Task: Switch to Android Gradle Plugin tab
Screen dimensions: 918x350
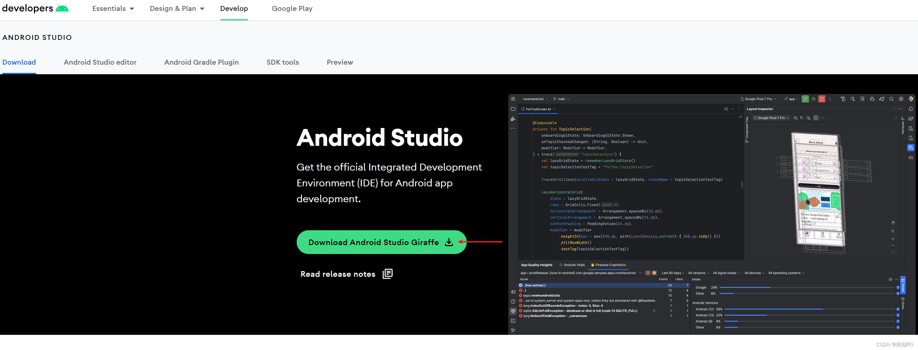Action: point(201,62)
